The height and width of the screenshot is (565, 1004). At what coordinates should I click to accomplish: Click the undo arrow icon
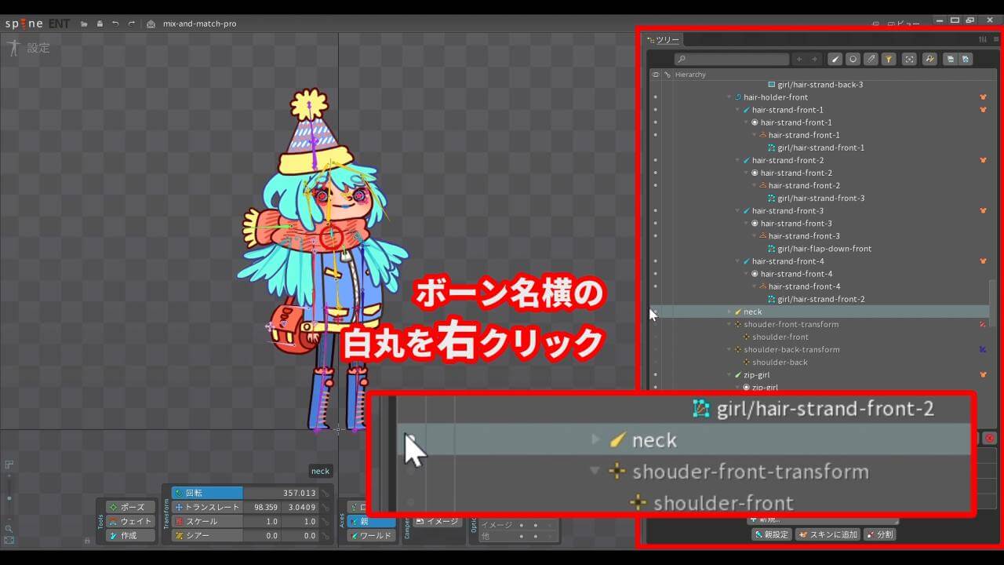tap(115, 24)
